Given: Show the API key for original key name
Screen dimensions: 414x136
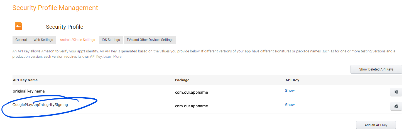Looking at the screenshot, I should [290, 91].
